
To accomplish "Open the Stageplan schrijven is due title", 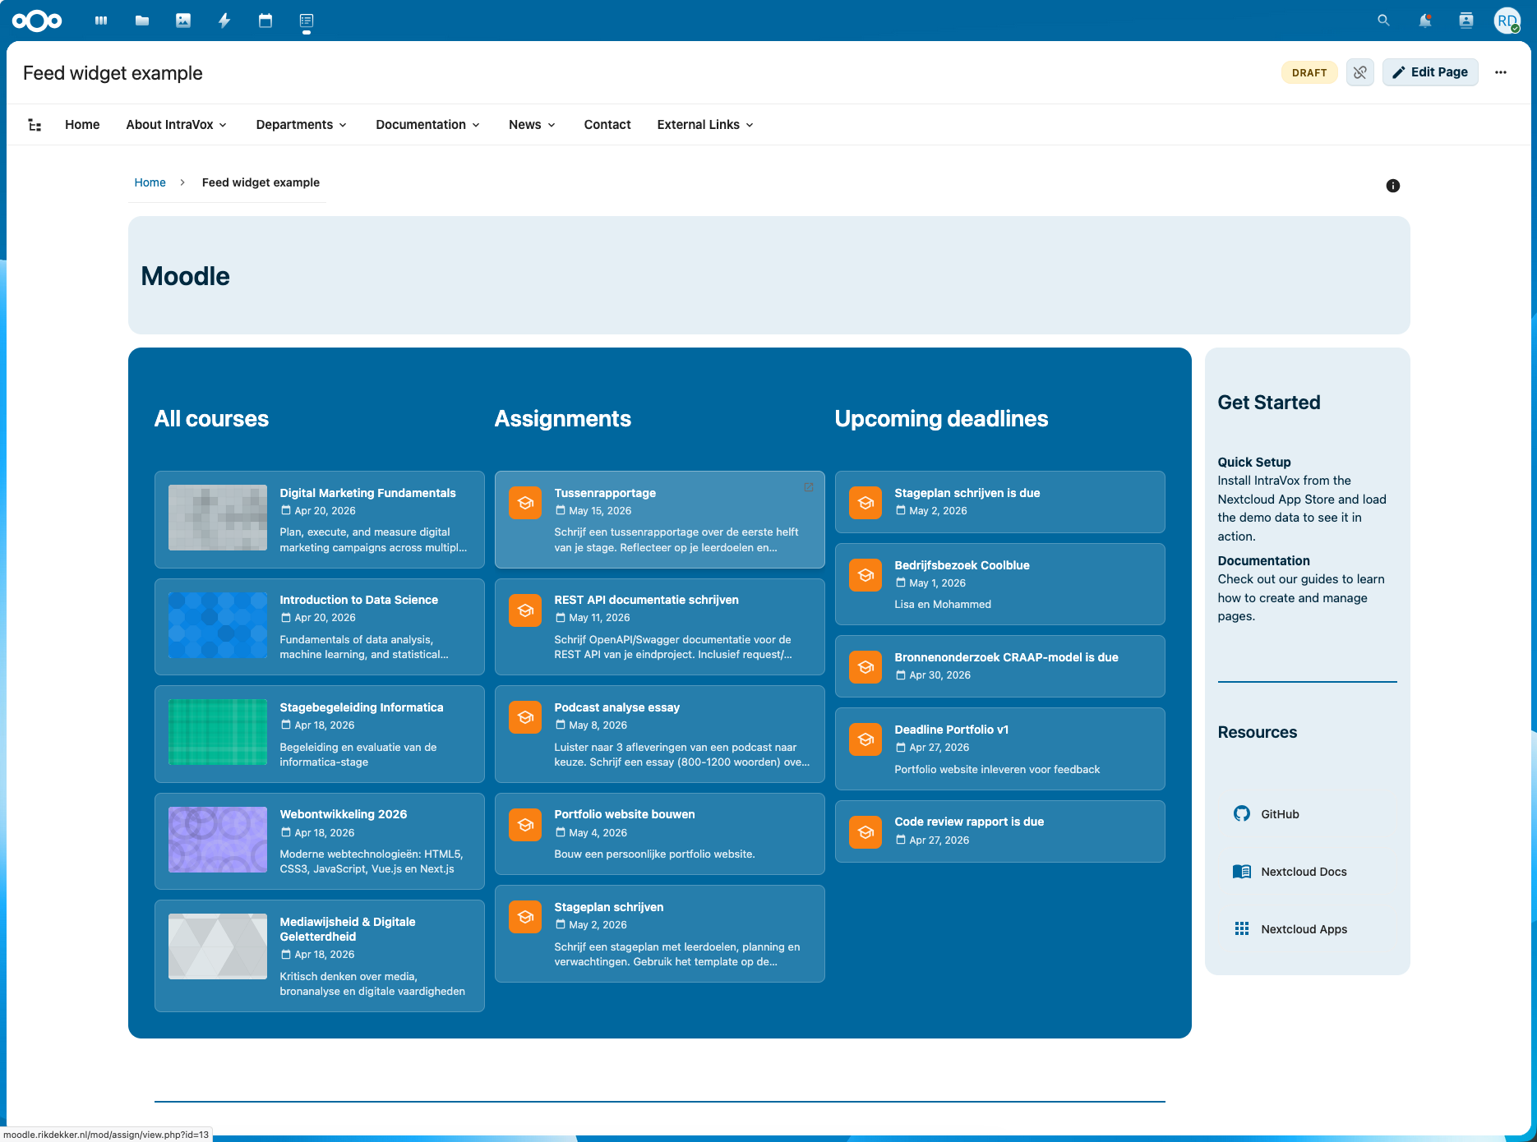I will [x=967, y=493].
